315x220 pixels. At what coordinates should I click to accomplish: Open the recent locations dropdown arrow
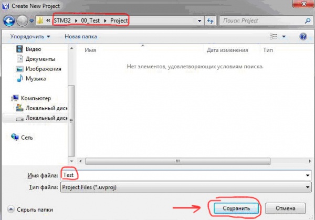click(x=31, y=20)
